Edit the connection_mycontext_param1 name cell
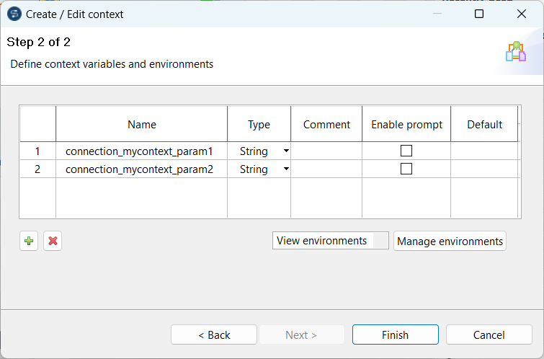 pyautogui.click(x=139, y=151)
